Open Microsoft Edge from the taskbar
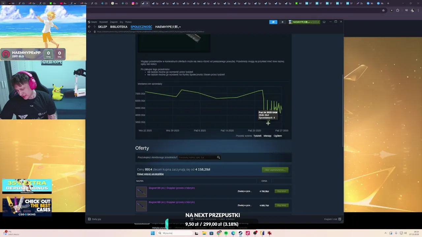Image resolution: width=422 pixels, height=237 pixels. point(233,233)
